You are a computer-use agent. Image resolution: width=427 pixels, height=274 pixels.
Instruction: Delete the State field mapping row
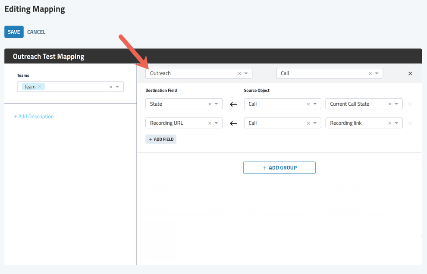coord(410,104)
